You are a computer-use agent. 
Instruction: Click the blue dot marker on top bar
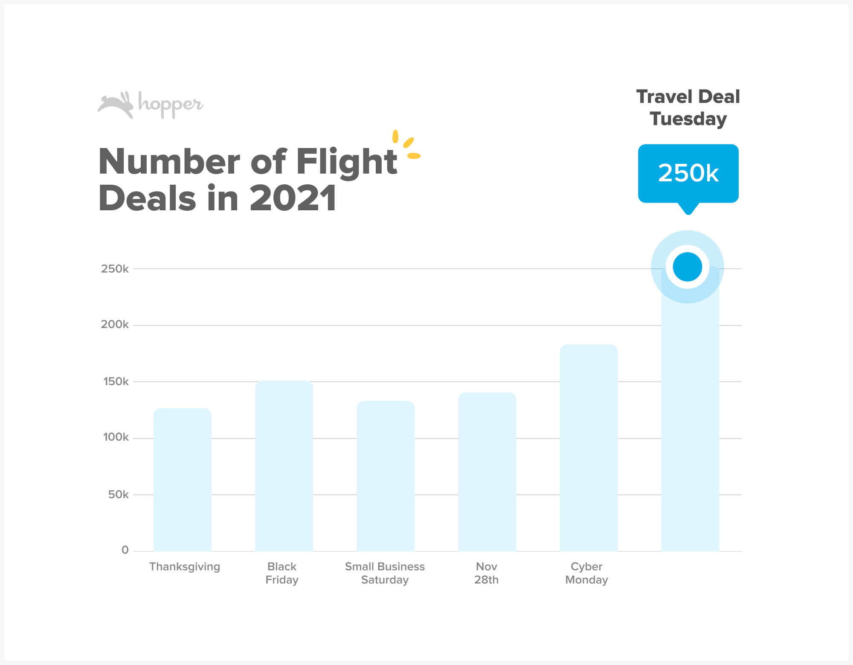[688, 267]
